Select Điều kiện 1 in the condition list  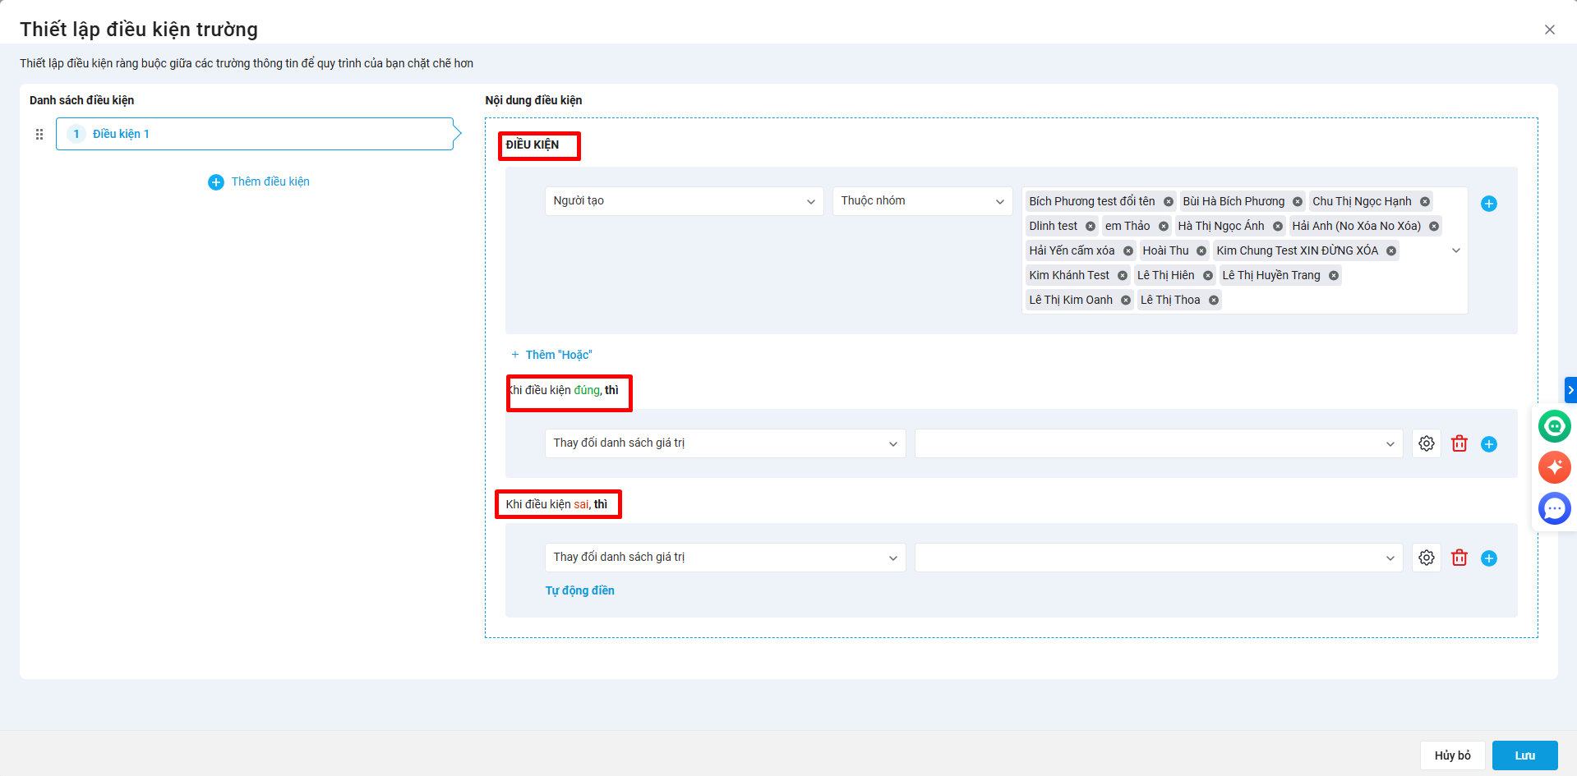pos(255,134)
